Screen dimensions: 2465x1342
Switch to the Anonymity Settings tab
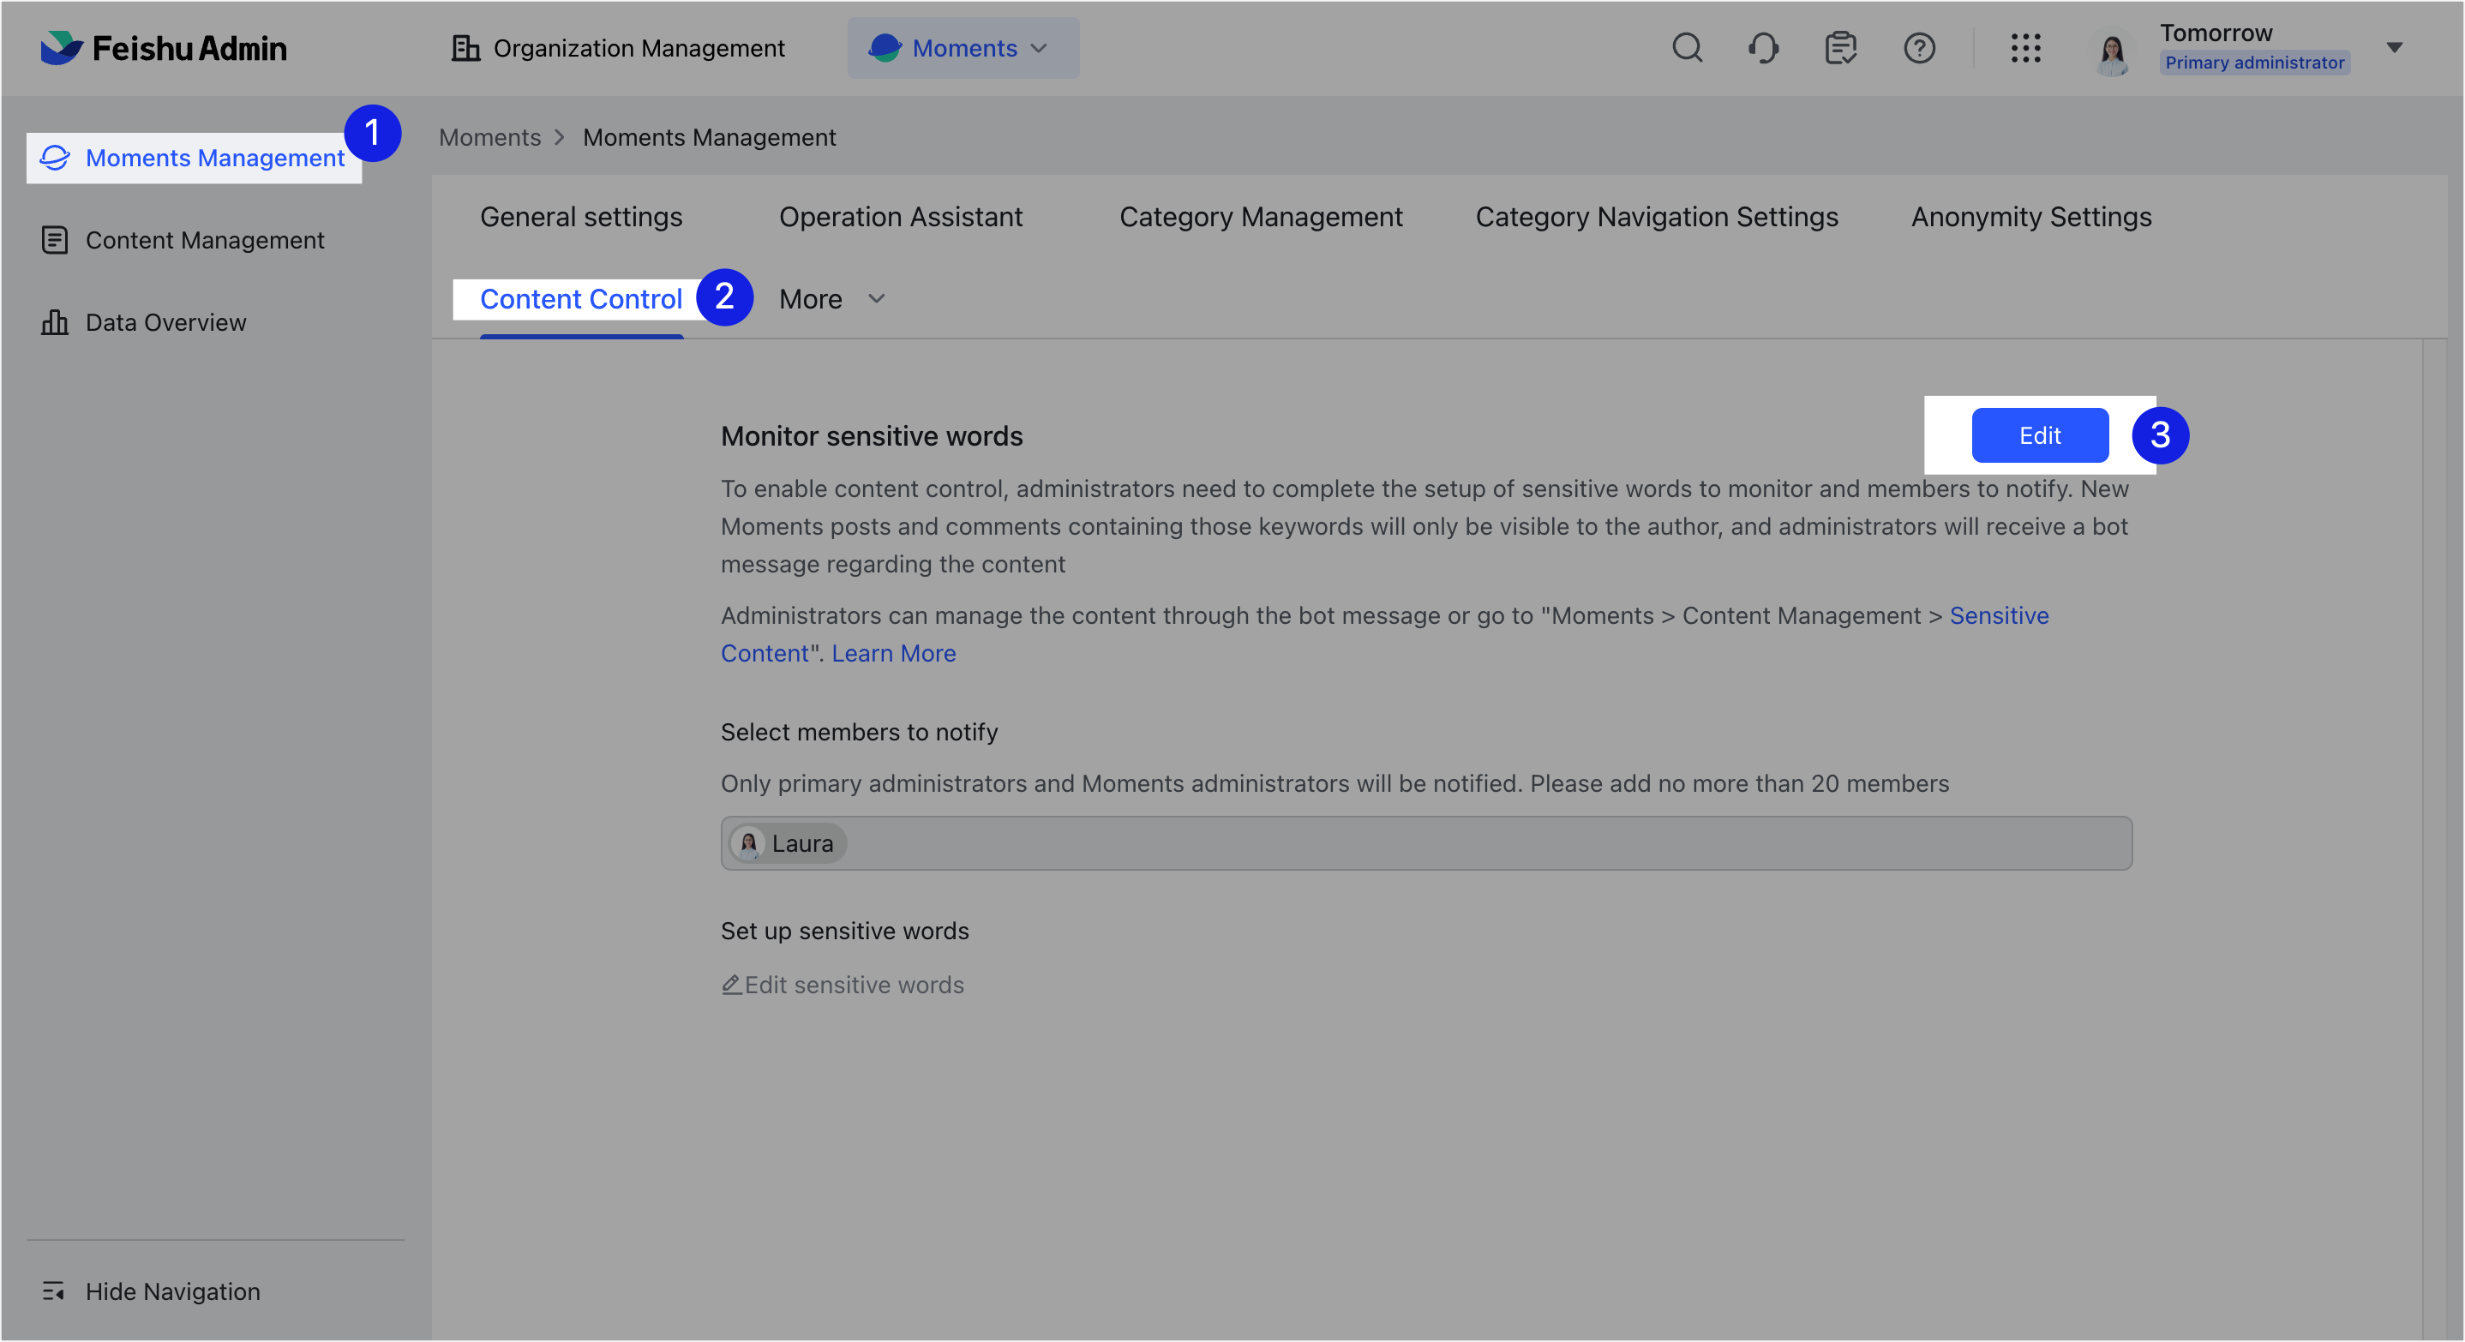[2030, 216]
